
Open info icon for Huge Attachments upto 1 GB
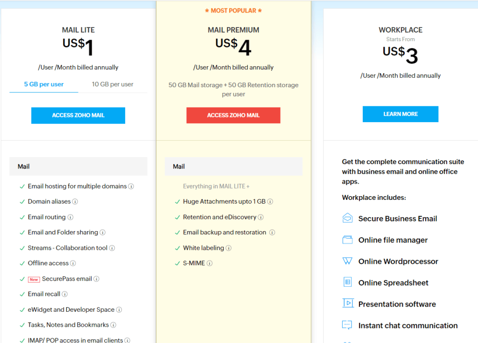[270, 201]
